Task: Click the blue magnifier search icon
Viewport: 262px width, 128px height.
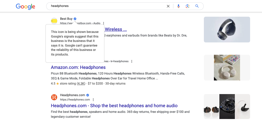Action: 197,6
